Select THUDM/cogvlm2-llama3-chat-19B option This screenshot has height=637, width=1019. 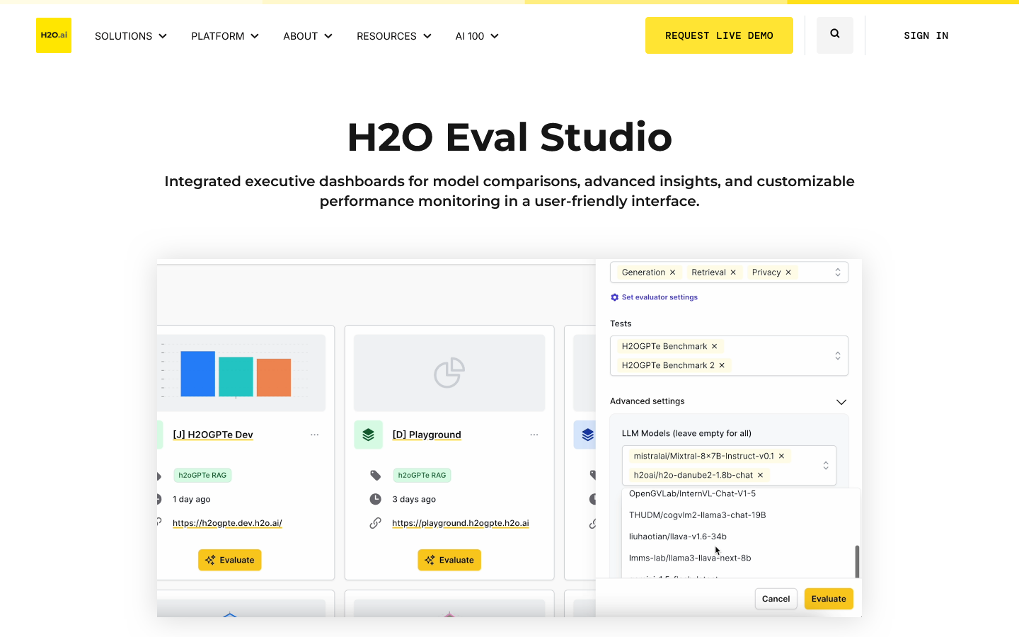coord(697,515)
